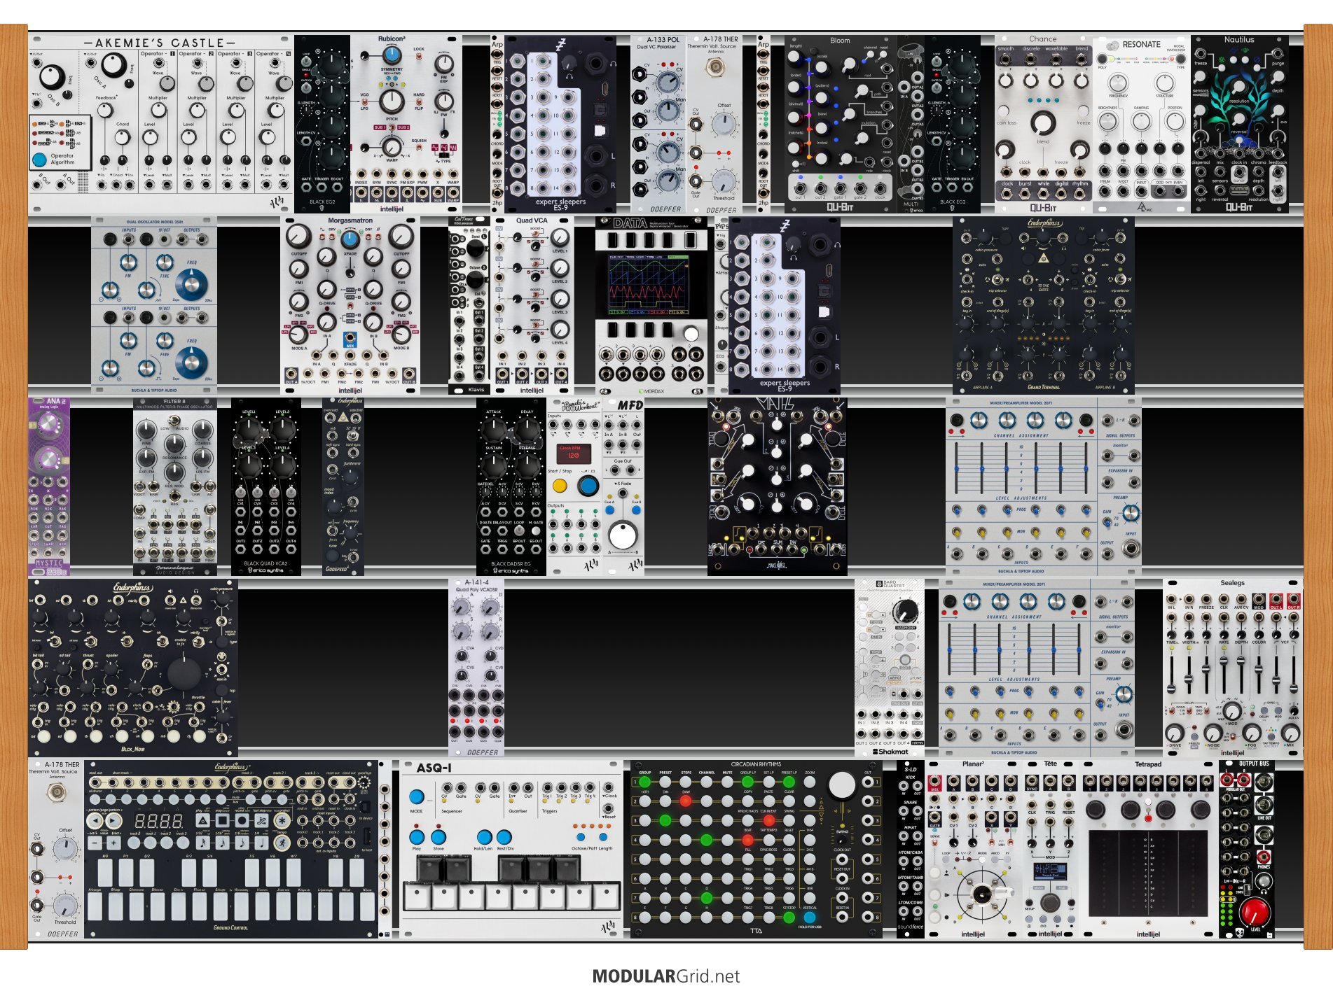Open the ModularGrid.net logo link
Image resolution: width=1333 pixels, height=991 pixels.
pyautogui.click(x=665, y=976)
